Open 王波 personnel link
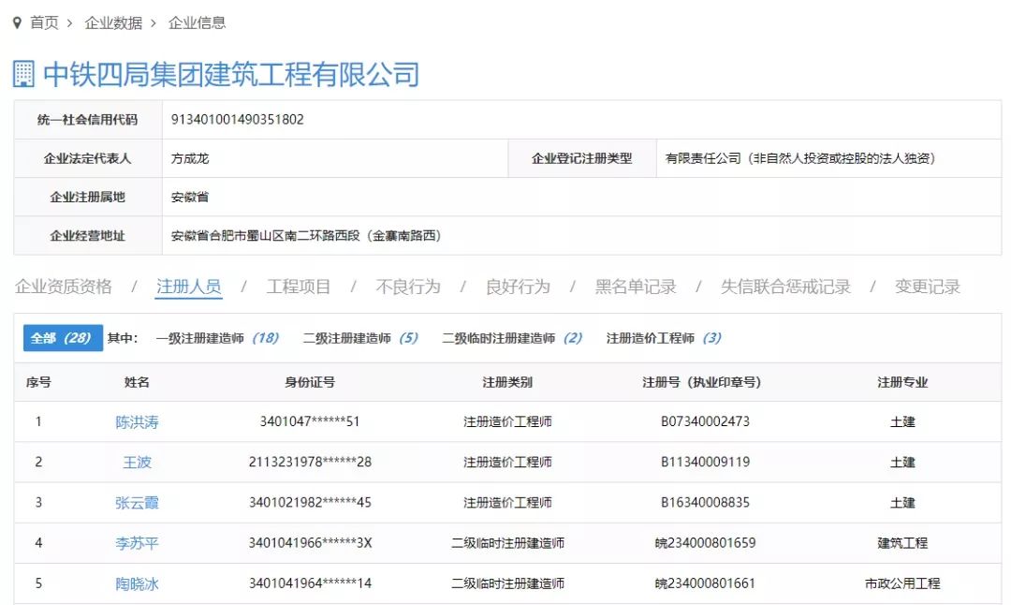 [x=137, y=462]
